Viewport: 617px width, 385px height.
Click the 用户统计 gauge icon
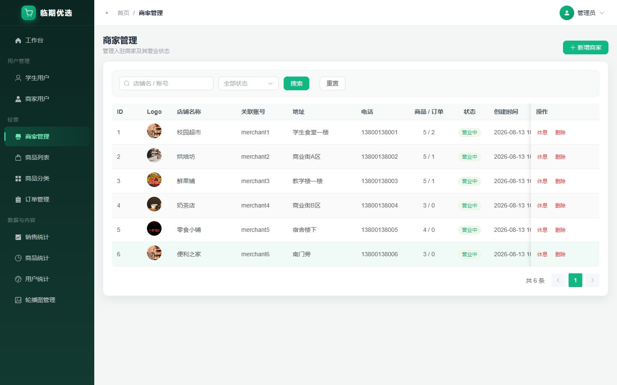pos(18,279)
